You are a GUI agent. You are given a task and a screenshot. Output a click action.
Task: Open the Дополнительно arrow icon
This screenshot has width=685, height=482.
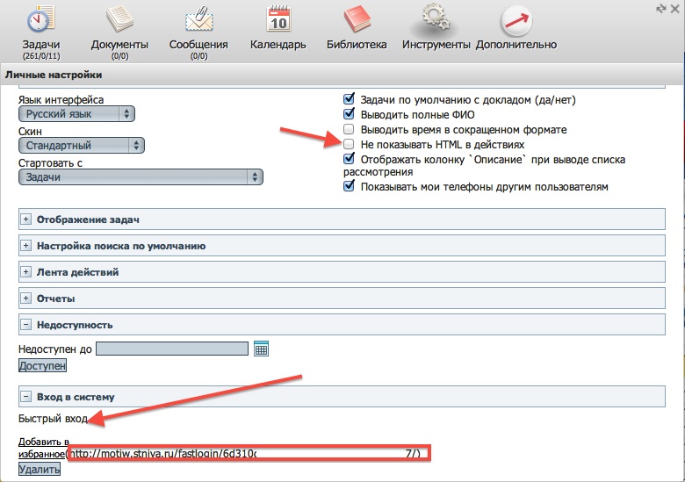516,21
